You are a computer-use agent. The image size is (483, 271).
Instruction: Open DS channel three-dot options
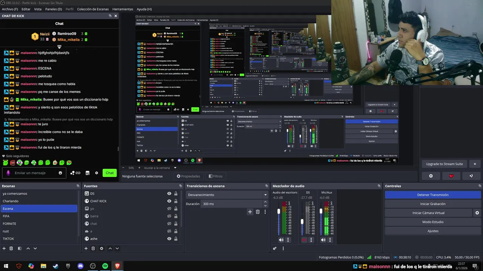311,240
